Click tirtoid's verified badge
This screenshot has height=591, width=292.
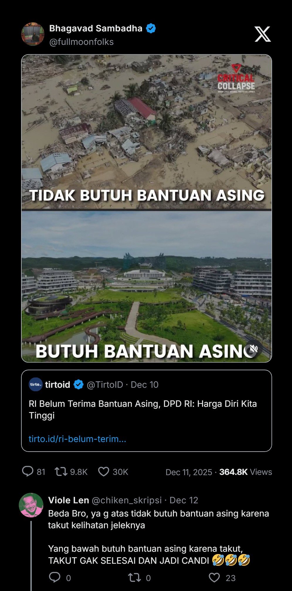pos(78,384)
